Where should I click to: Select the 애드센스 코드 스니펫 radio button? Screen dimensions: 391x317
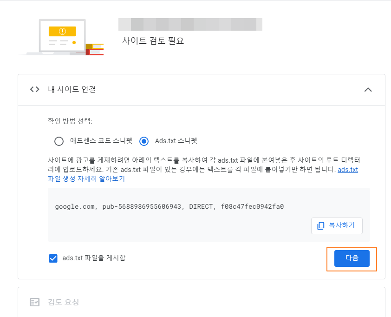[59, 141]
